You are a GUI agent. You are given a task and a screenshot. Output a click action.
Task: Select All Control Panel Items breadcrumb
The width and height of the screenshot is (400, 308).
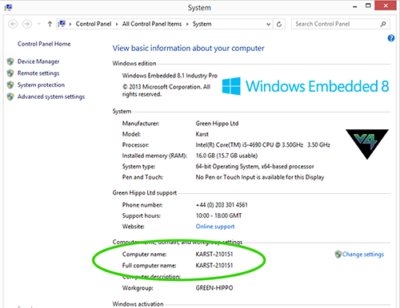152,24
